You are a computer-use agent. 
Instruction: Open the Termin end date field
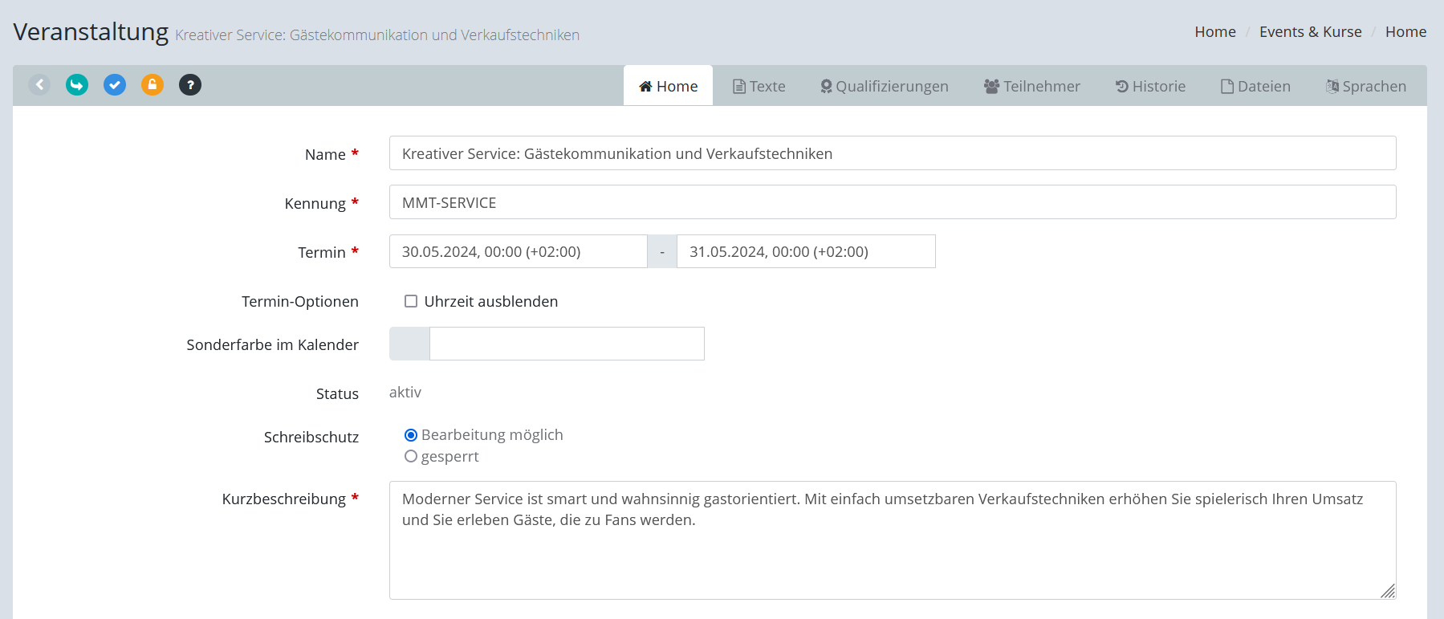point(805,252)
